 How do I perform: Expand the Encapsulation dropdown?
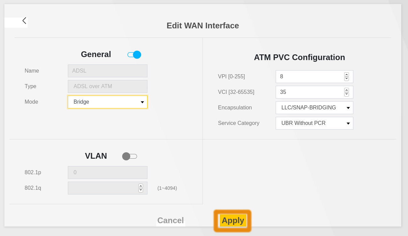314,108
